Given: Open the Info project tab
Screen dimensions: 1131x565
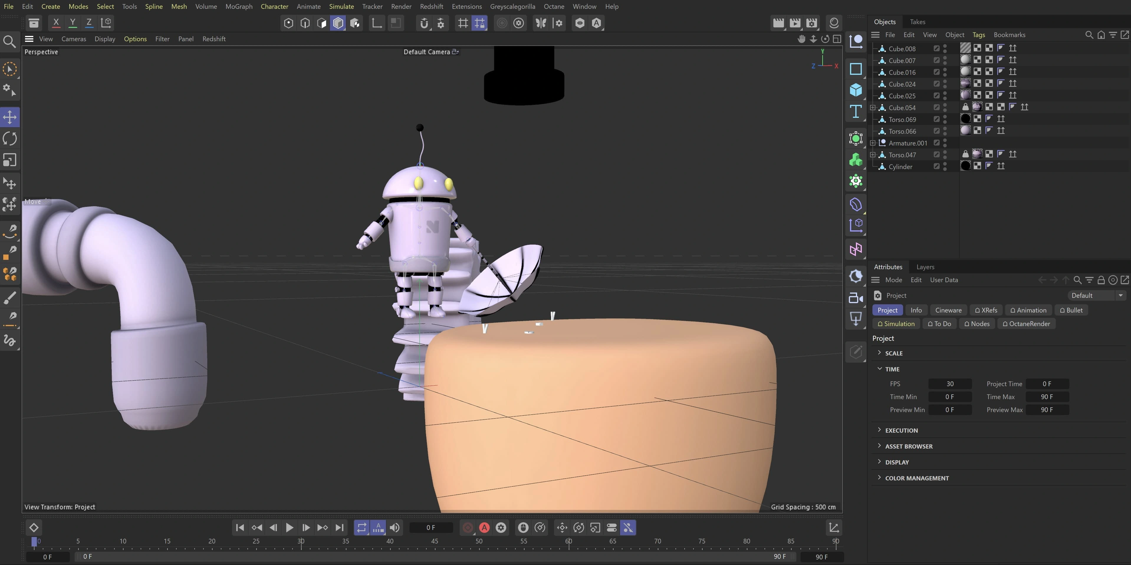Looking at the screenshot, I should 916,310.
